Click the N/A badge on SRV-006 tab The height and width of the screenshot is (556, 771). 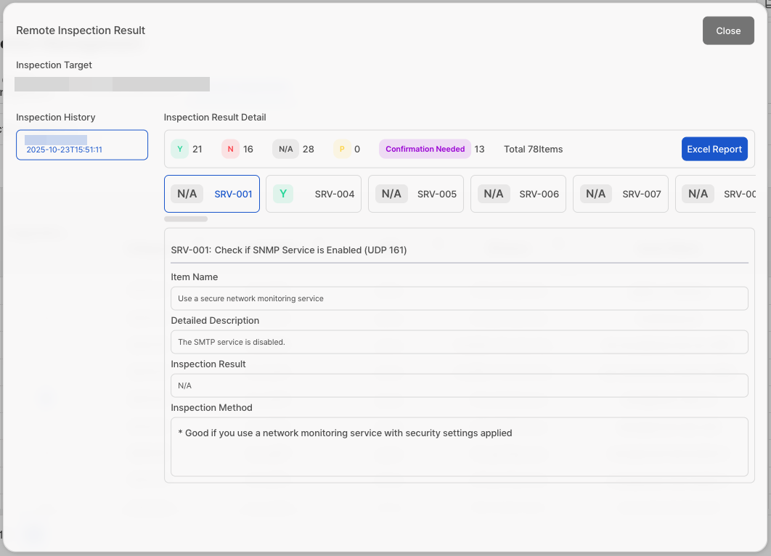494,194
